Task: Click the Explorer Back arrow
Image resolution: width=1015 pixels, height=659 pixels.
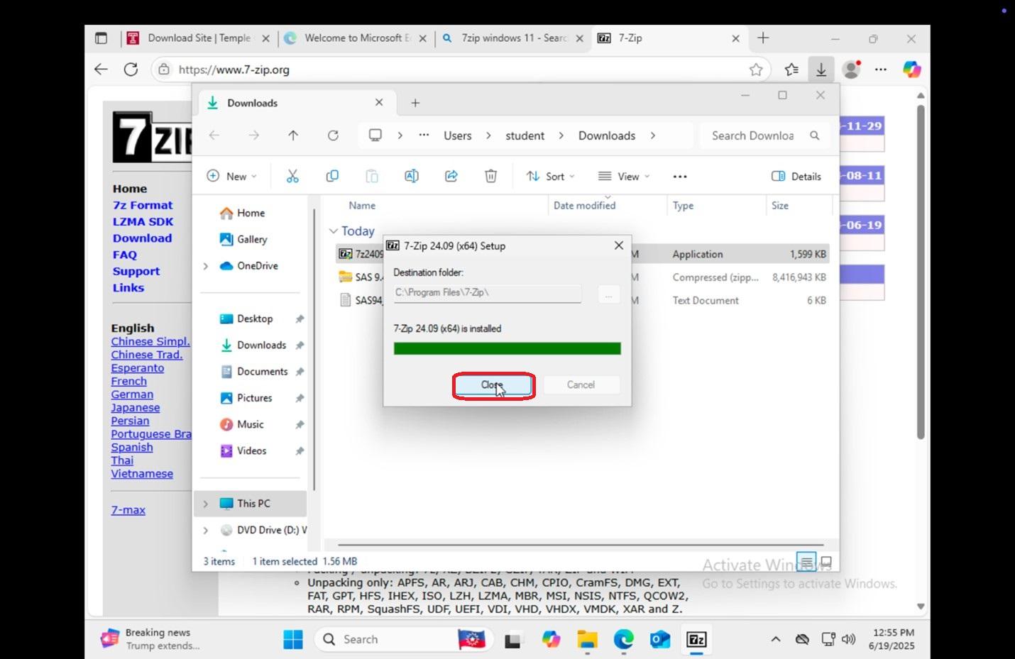Action: pos(214,135)
